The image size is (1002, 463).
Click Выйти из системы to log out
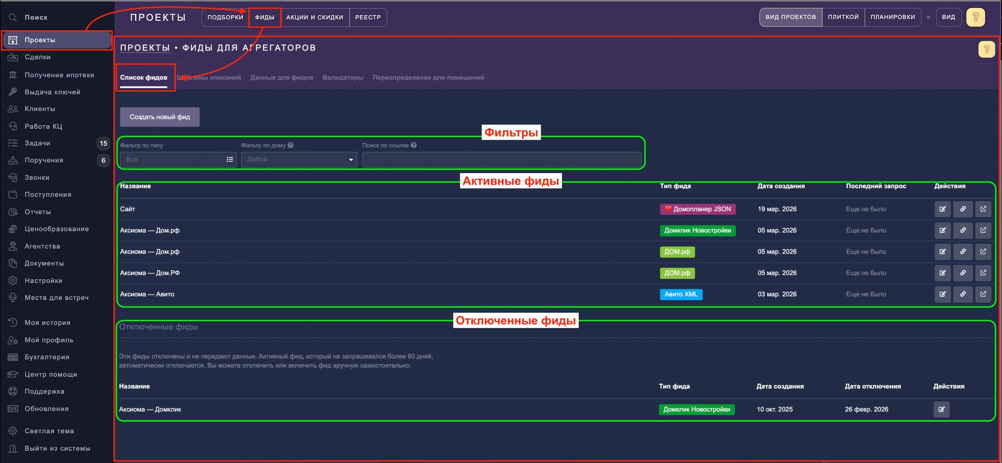(56, 448)
